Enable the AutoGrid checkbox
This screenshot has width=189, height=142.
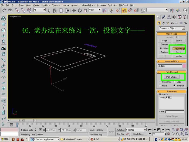[177, 37]
